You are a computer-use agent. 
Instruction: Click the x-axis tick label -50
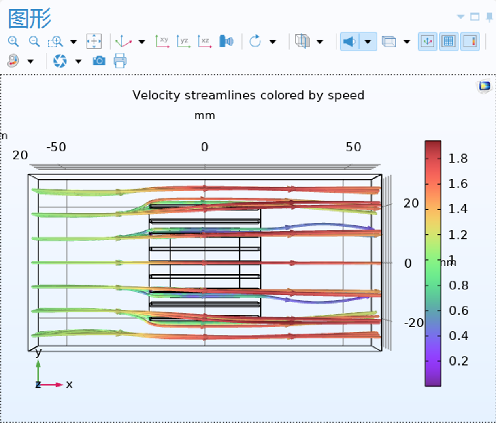coord(56,147)
